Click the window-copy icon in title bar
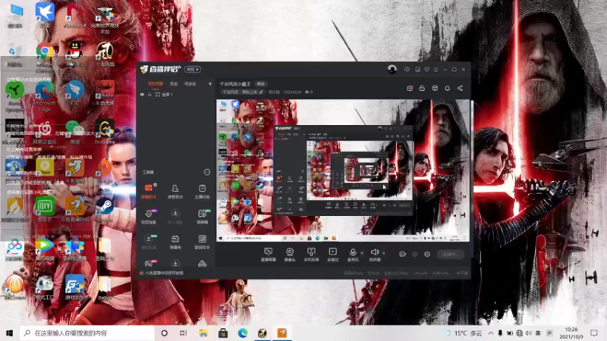The height and width of the screenshot is (341, 607). point(417,70)
